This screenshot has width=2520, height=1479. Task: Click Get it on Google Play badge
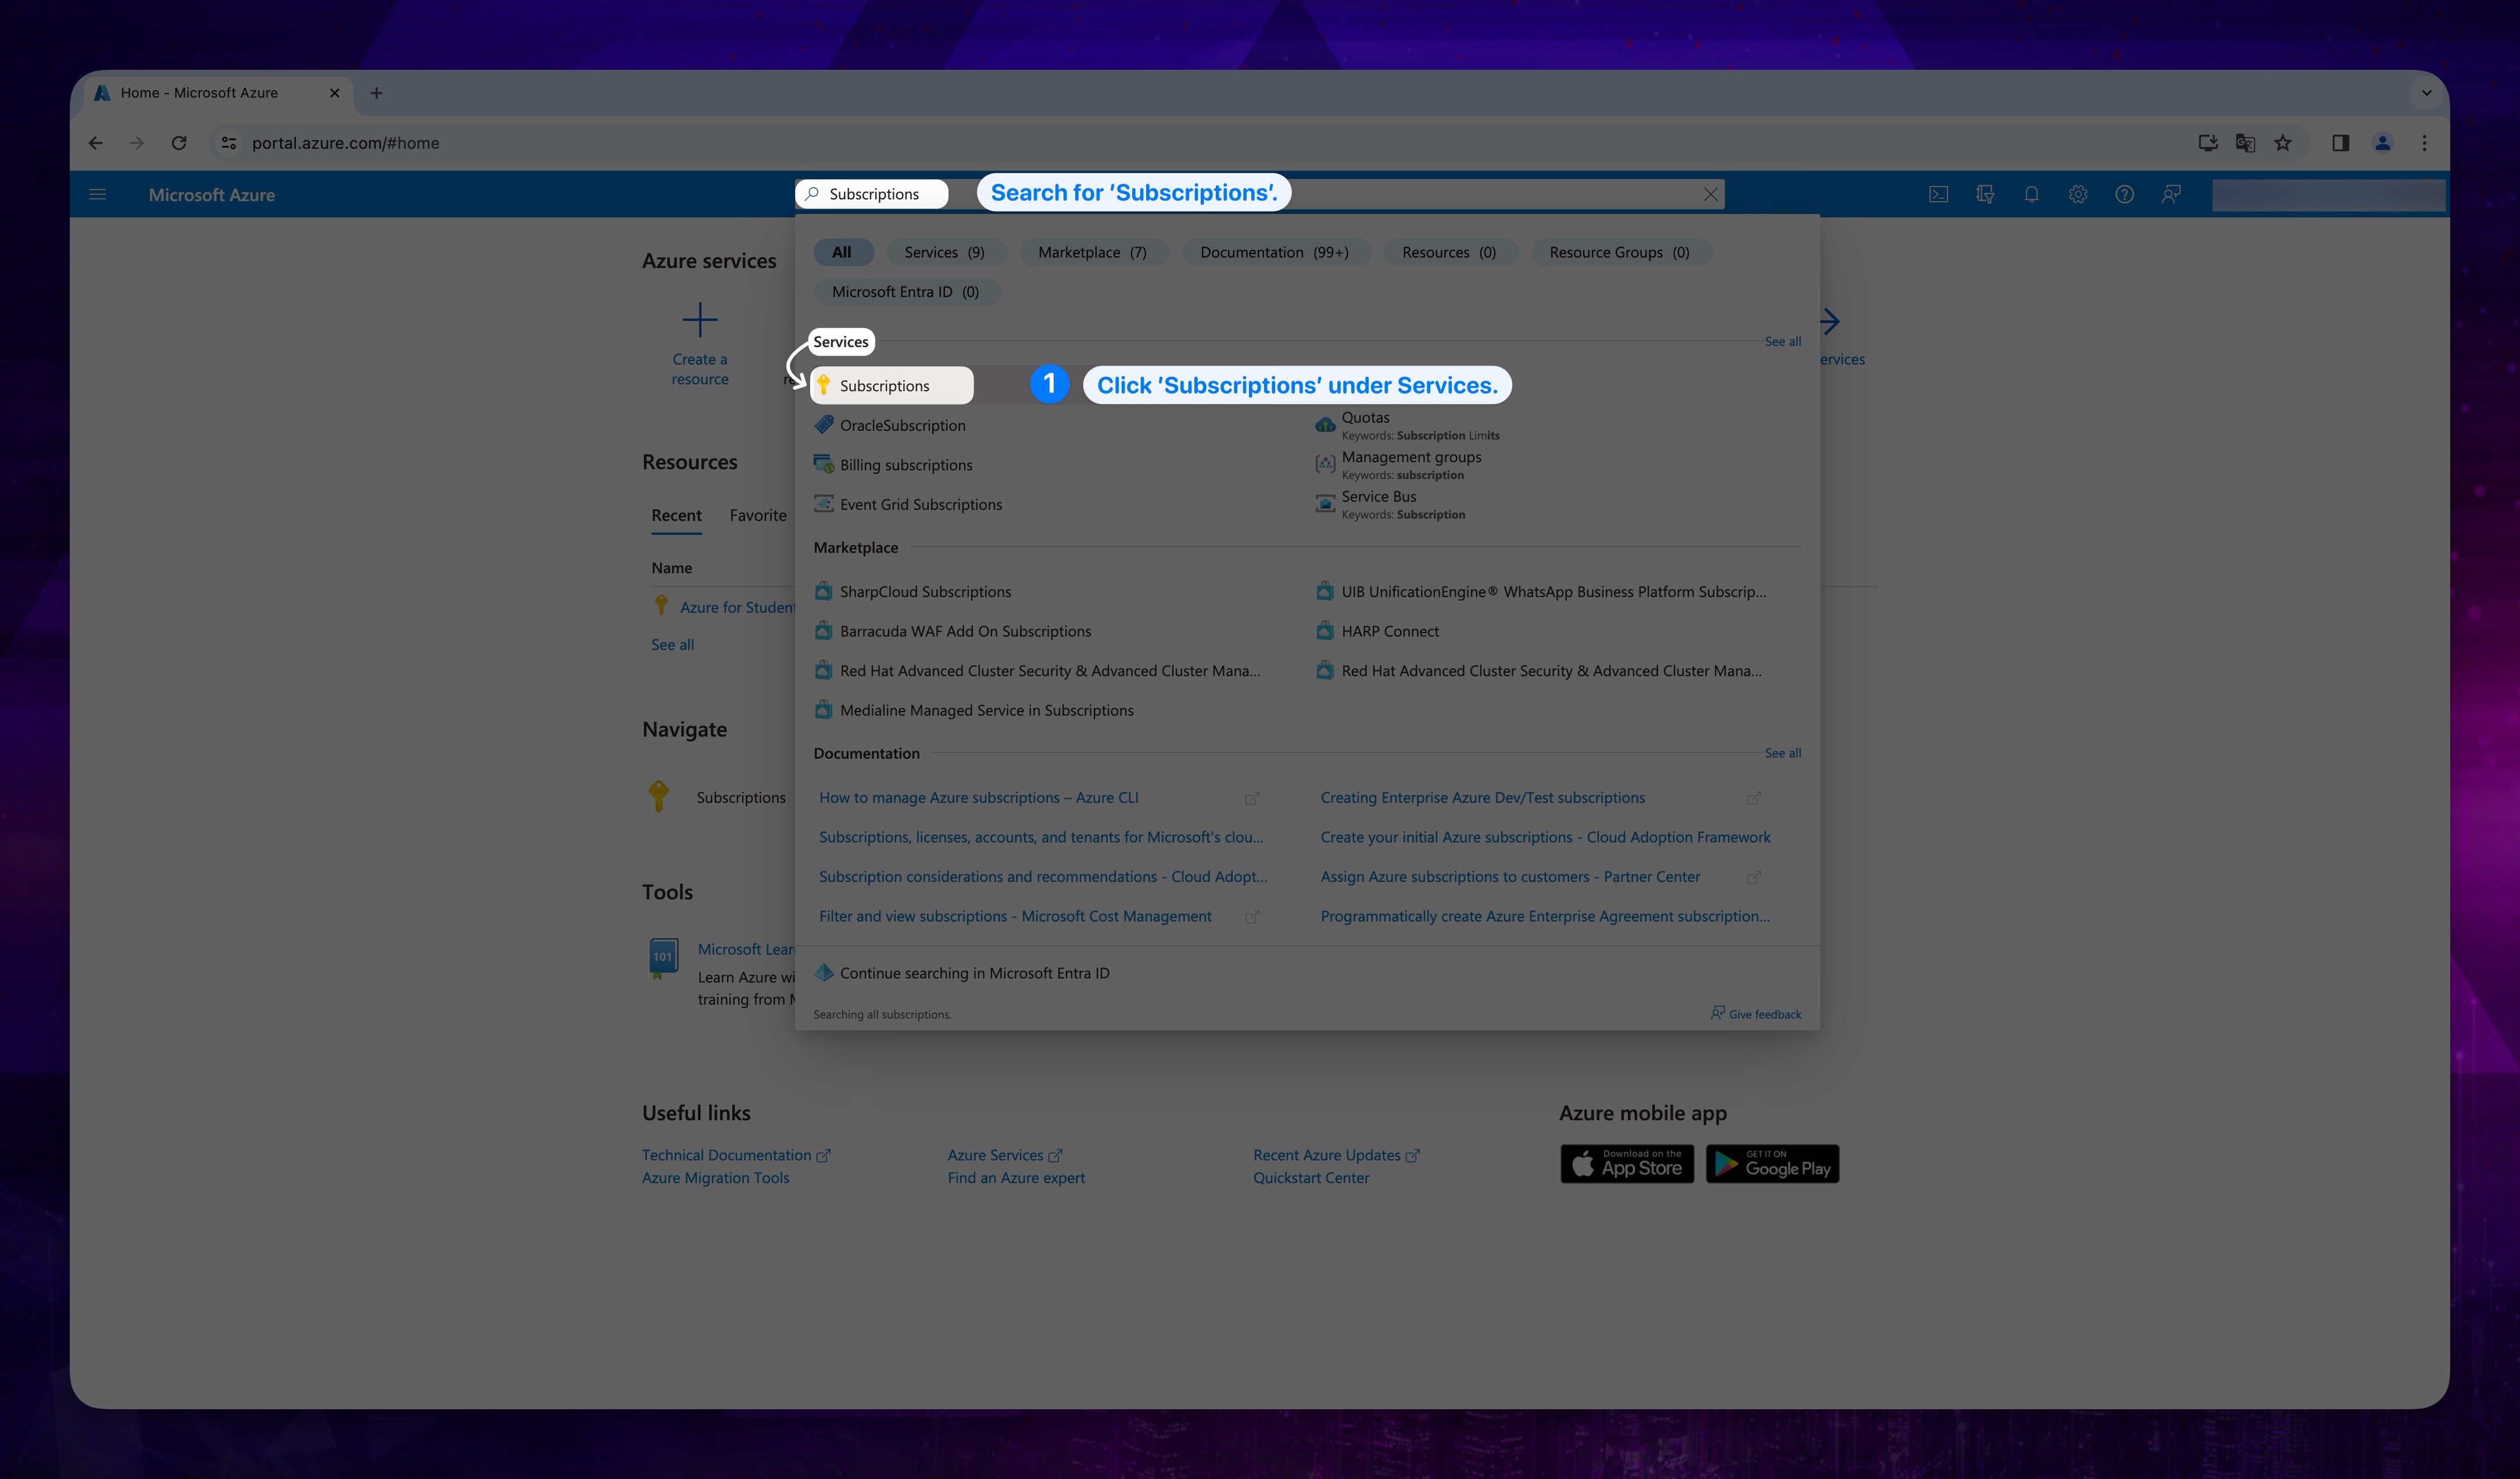(1772, 1164)
